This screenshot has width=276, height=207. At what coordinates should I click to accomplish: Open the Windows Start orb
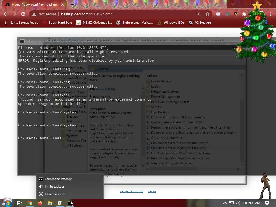(7, 203)
